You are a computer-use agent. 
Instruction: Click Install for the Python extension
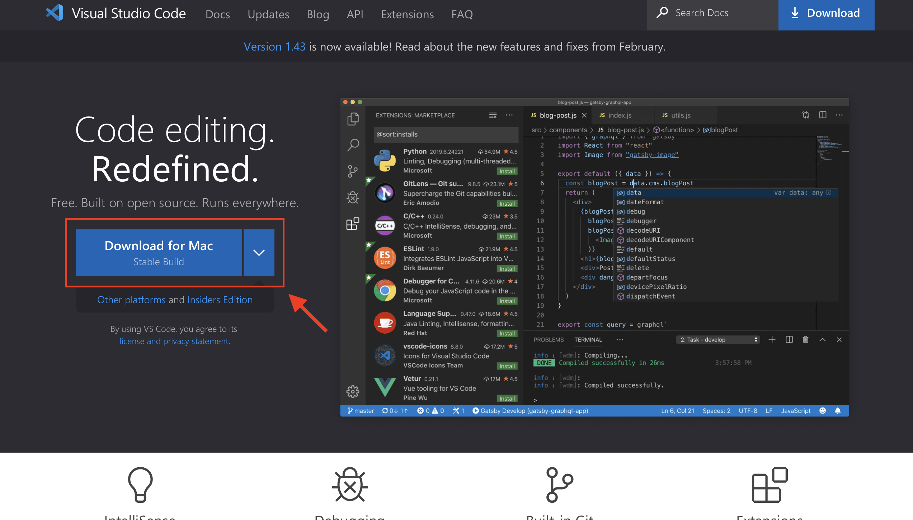coord(507,171)
